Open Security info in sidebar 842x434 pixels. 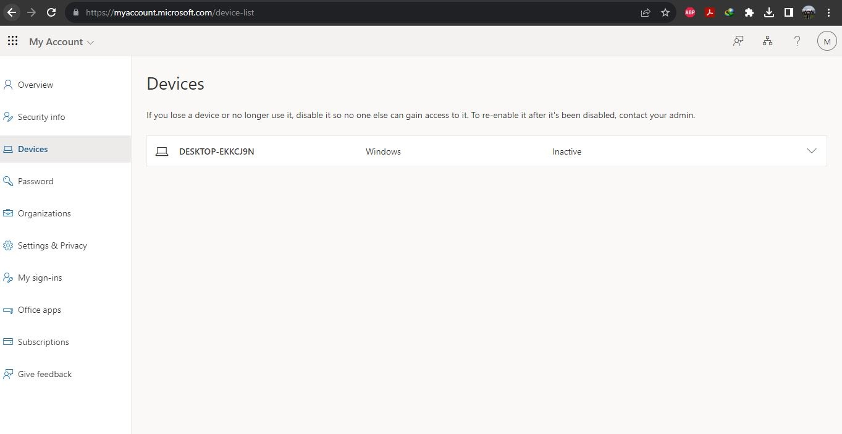(65, 117)
